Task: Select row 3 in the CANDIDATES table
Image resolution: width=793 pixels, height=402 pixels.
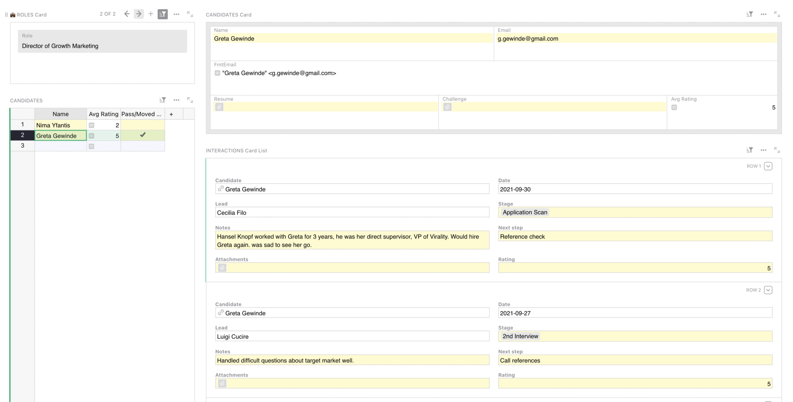Action: 22,146
